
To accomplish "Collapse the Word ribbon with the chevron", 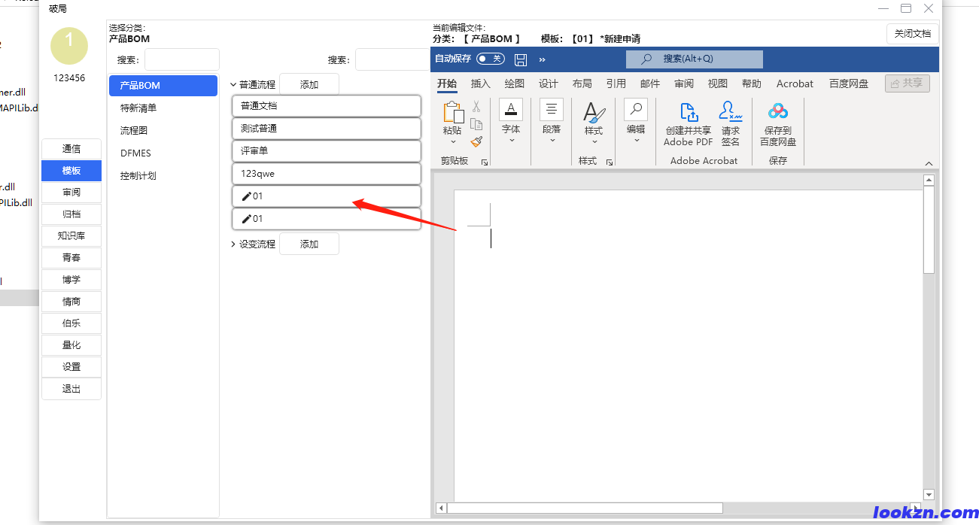I will tap(929, 164).
